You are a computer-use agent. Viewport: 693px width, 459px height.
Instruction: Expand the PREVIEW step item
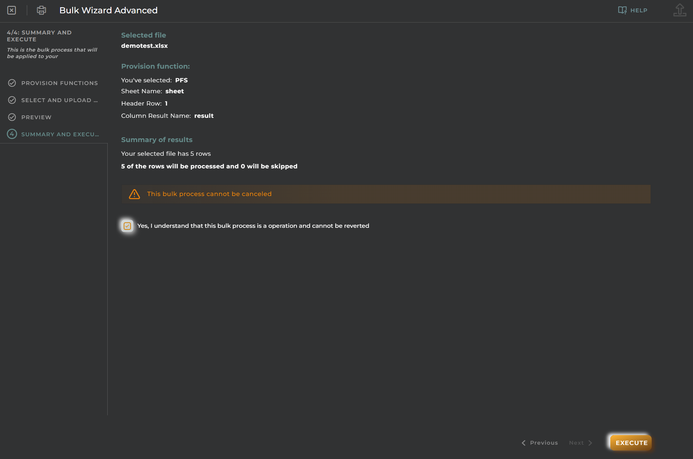click(36, 117)
